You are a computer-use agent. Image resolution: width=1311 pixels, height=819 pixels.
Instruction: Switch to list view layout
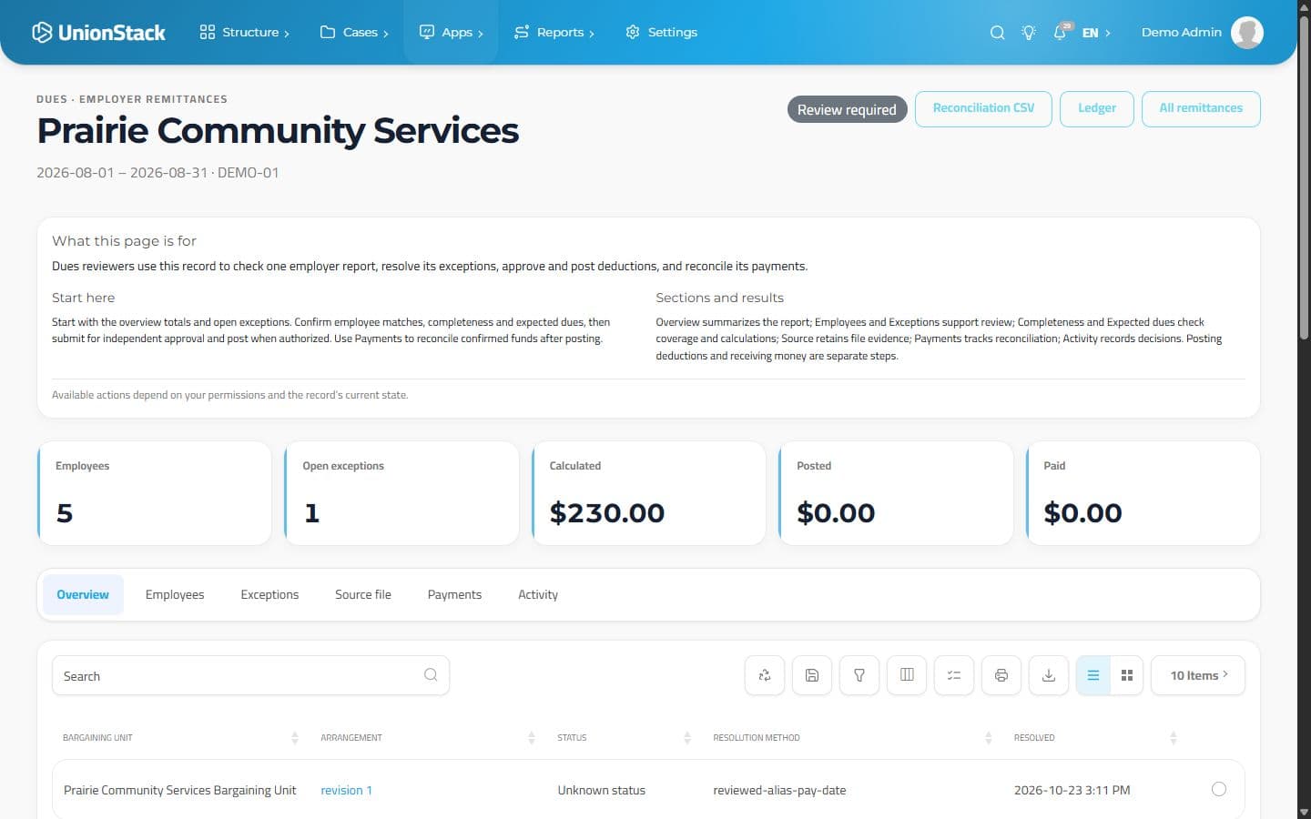tap(1093, 675)
